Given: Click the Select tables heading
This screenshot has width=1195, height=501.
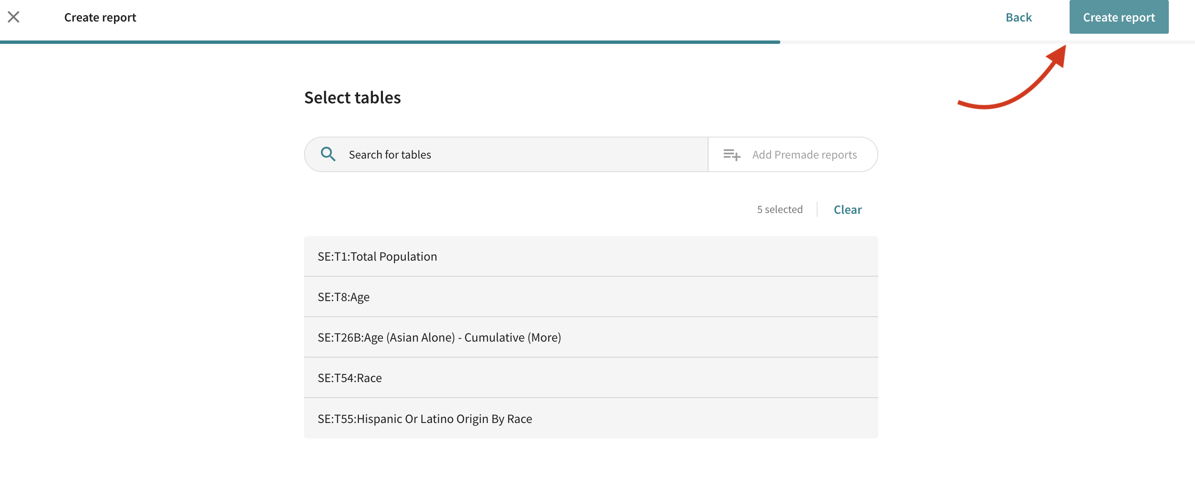Looking at the screenshot, I should (x=352, y=98).
